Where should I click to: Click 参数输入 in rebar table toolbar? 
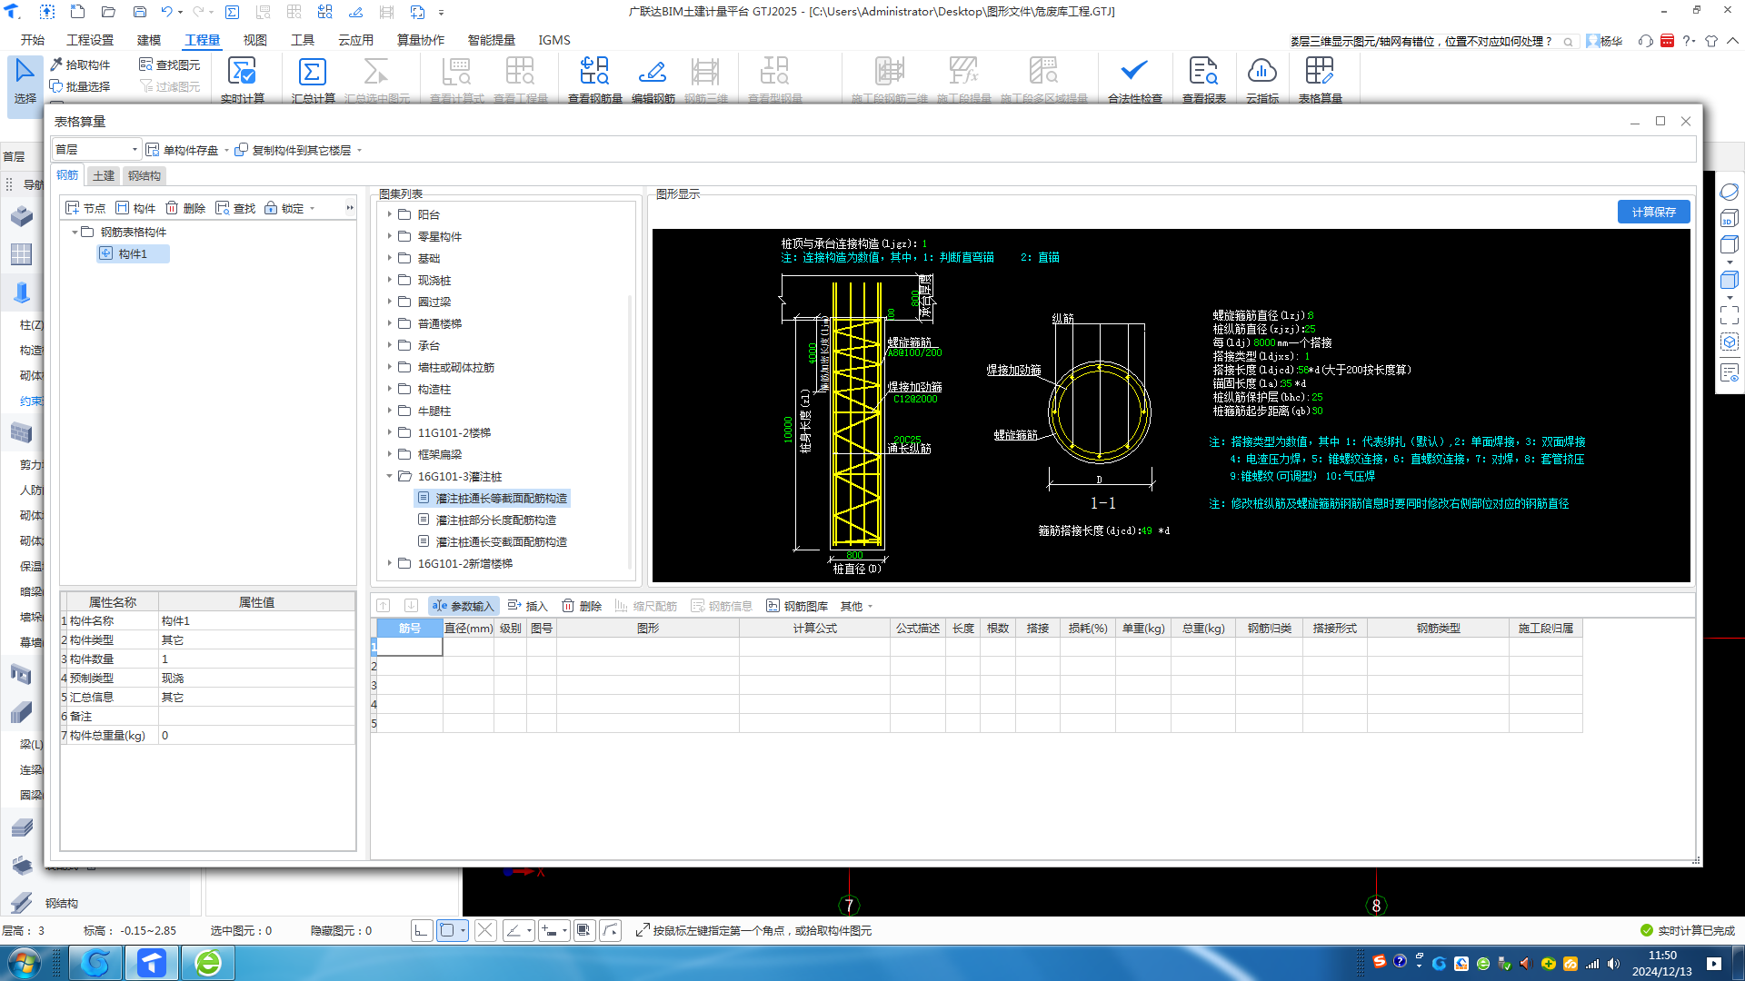coord(463,606)
